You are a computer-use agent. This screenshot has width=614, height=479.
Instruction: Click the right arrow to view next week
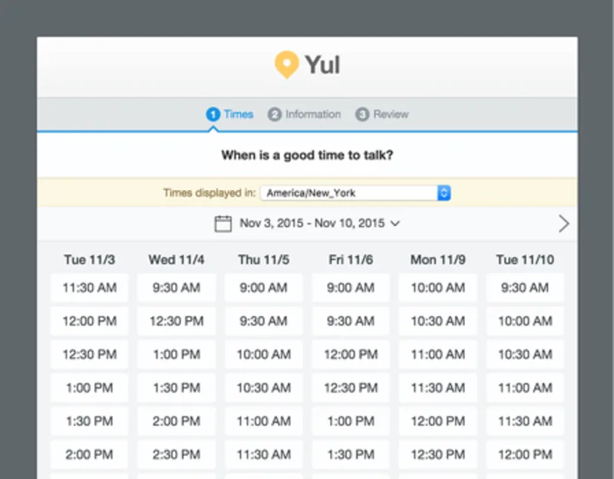pyautogui.click(x=564, y=223)
